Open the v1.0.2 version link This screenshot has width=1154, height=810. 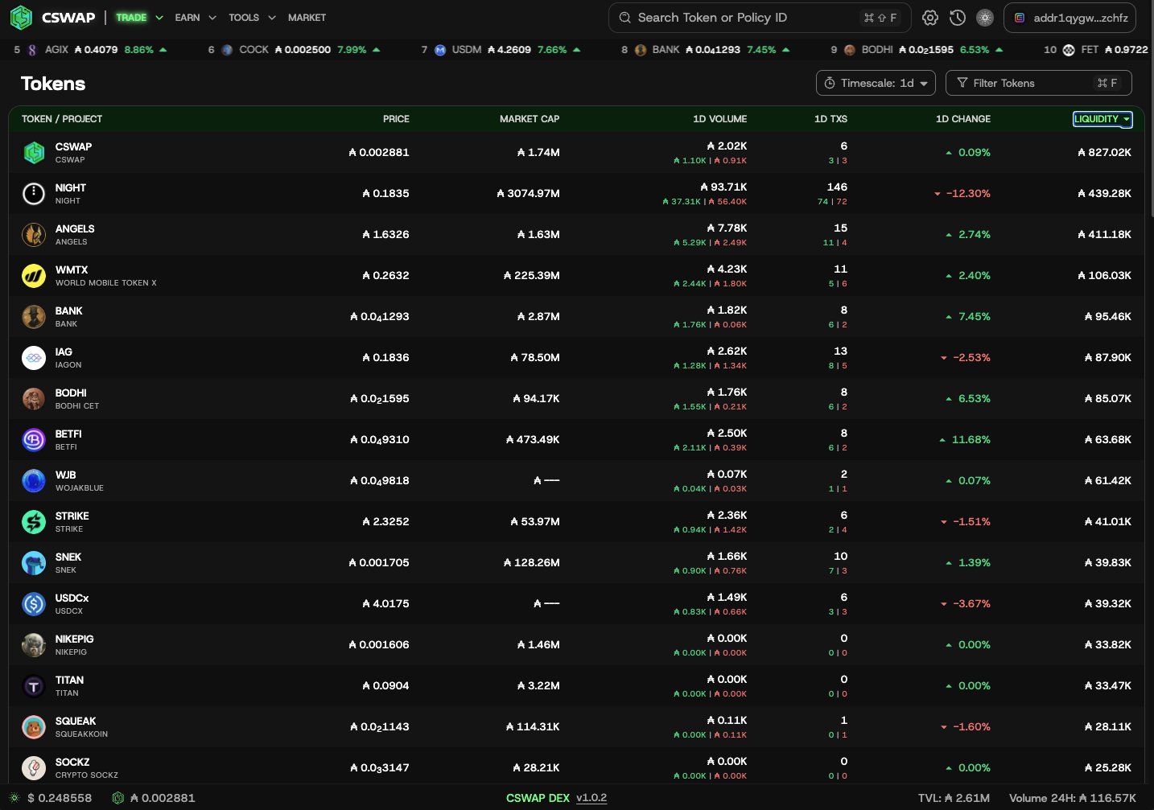point(591,798)
